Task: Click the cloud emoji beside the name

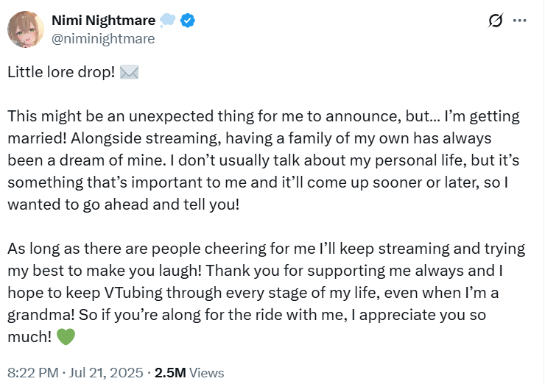Action: coord(169,21)
